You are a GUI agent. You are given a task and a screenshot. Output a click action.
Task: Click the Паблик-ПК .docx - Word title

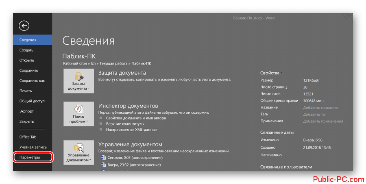[253, 18]
